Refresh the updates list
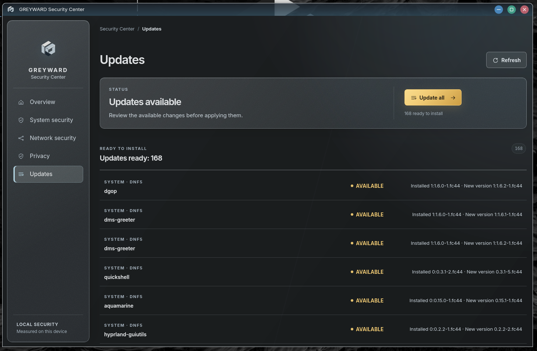This screenshot has height=351, width=537. click(x=506, y=60)
